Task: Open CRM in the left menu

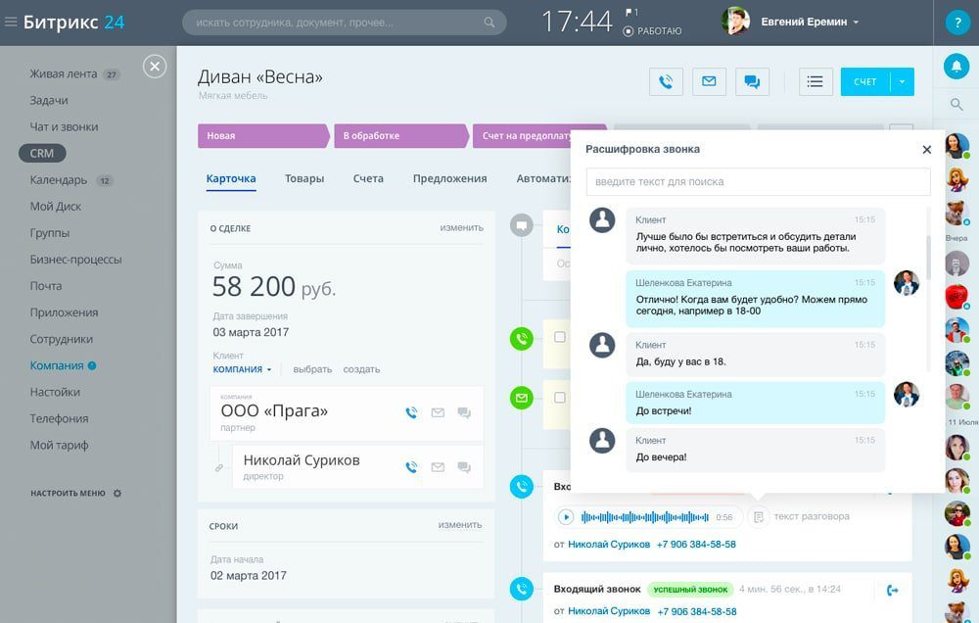Action: 42,154
